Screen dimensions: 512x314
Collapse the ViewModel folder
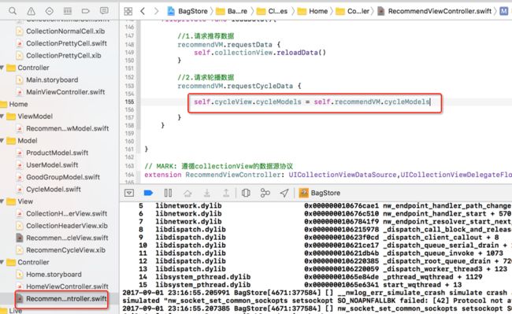[x=2, y=116]
